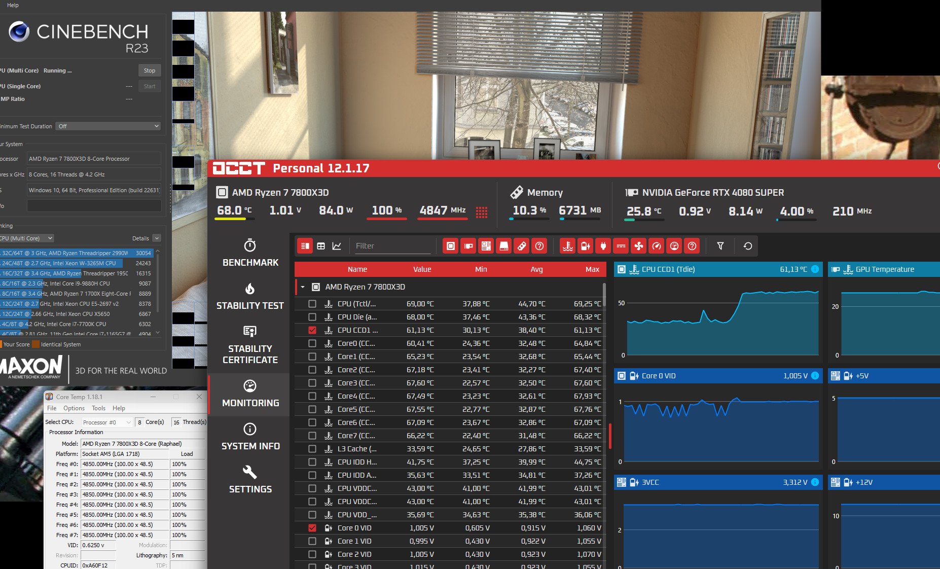Open info for the Core 0 VID graph

click(x=815, y=376)
